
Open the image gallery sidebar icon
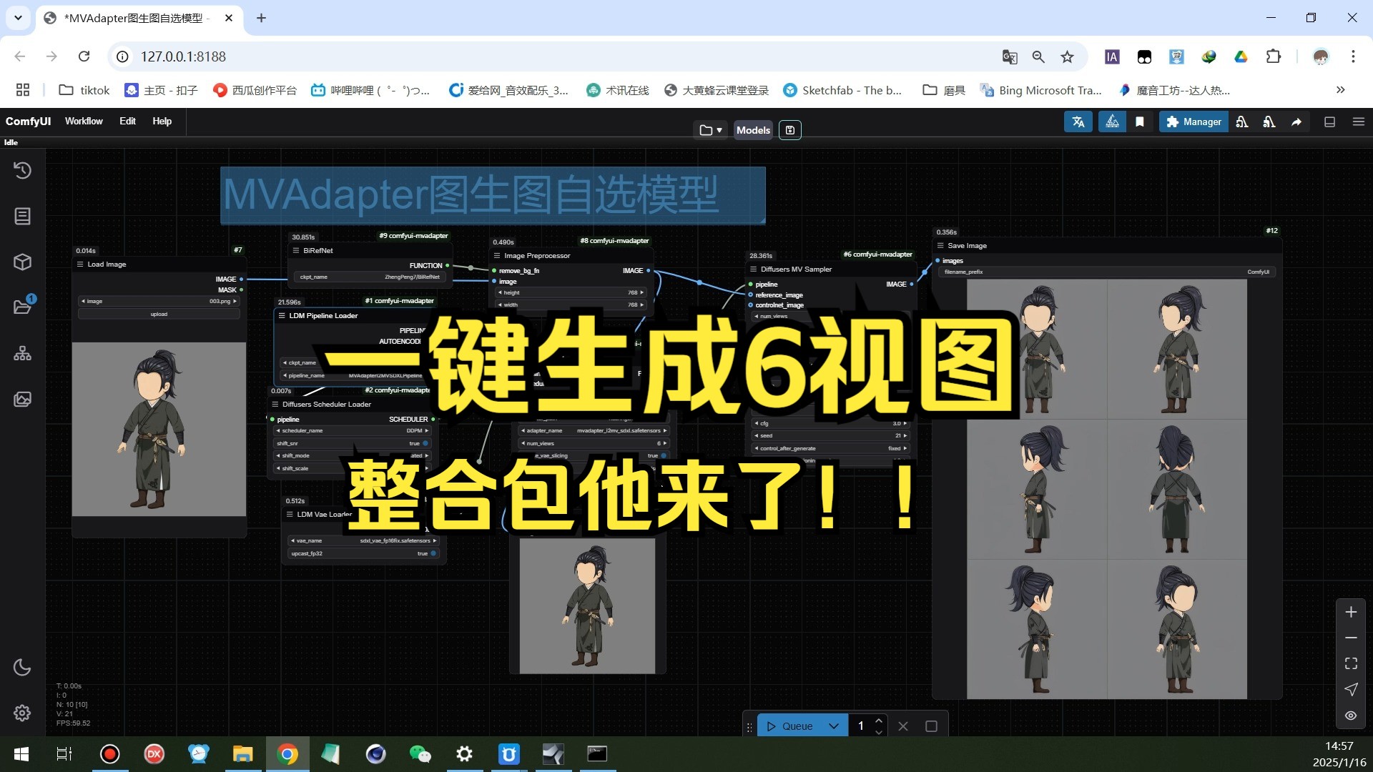(22, 399)
